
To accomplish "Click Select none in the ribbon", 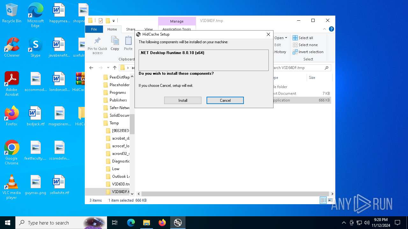I will (305, 45).
